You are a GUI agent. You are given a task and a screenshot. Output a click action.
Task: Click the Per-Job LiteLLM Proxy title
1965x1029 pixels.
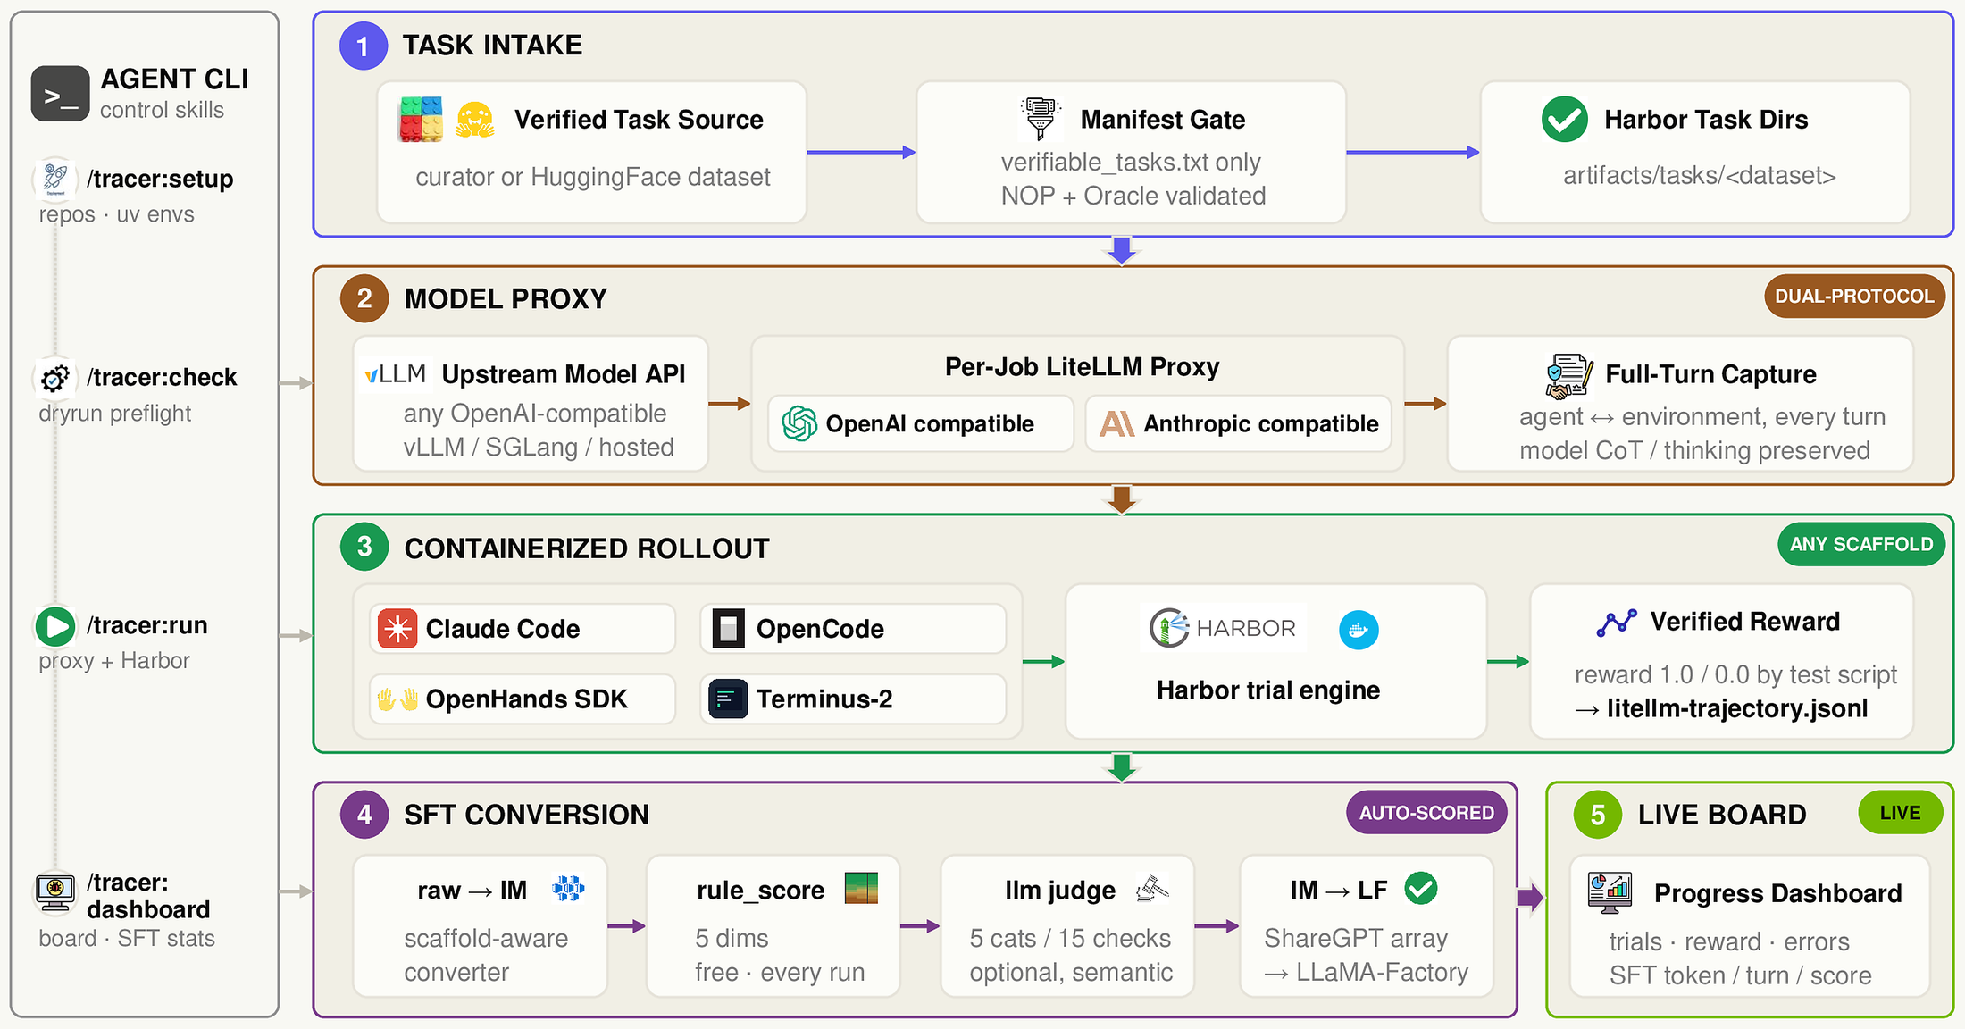1083,366
